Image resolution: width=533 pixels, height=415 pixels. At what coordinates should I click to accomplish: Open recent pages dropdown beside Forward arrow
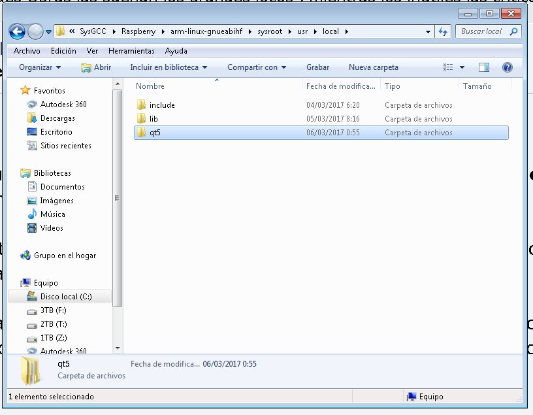48,31
